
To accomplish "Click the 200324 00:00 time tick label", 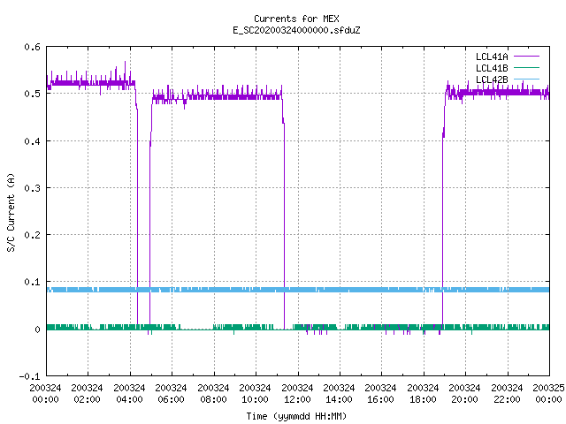I will (45, 394).
